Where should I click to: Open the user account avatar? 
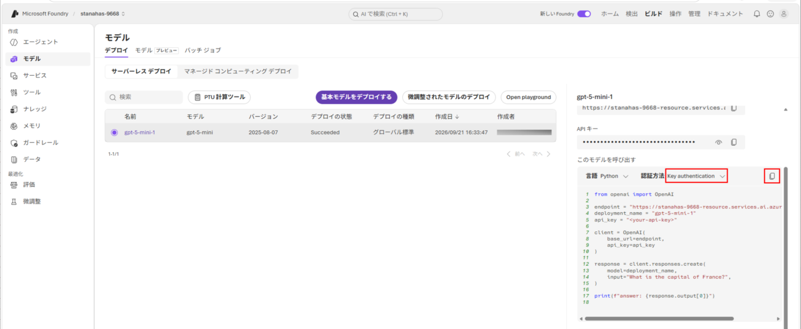coord(784,14)
